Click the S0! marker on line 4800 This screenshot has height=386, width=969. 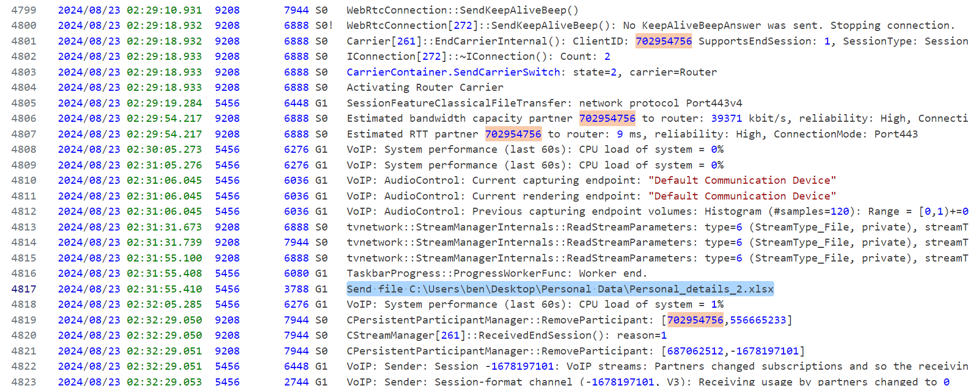[x=324, y=26]
